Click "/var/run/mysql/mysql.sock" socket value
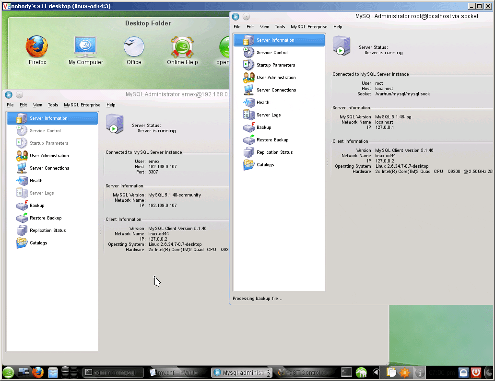This screenshot has height=381, width=495. (402, 93)
